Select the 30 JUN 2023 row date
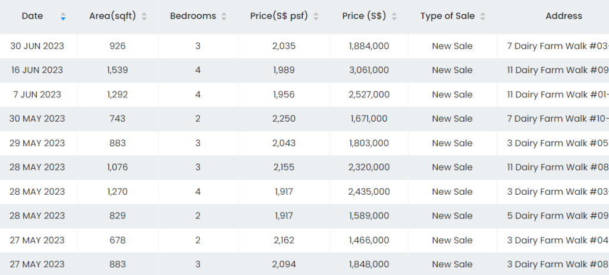 pos(37,46)
